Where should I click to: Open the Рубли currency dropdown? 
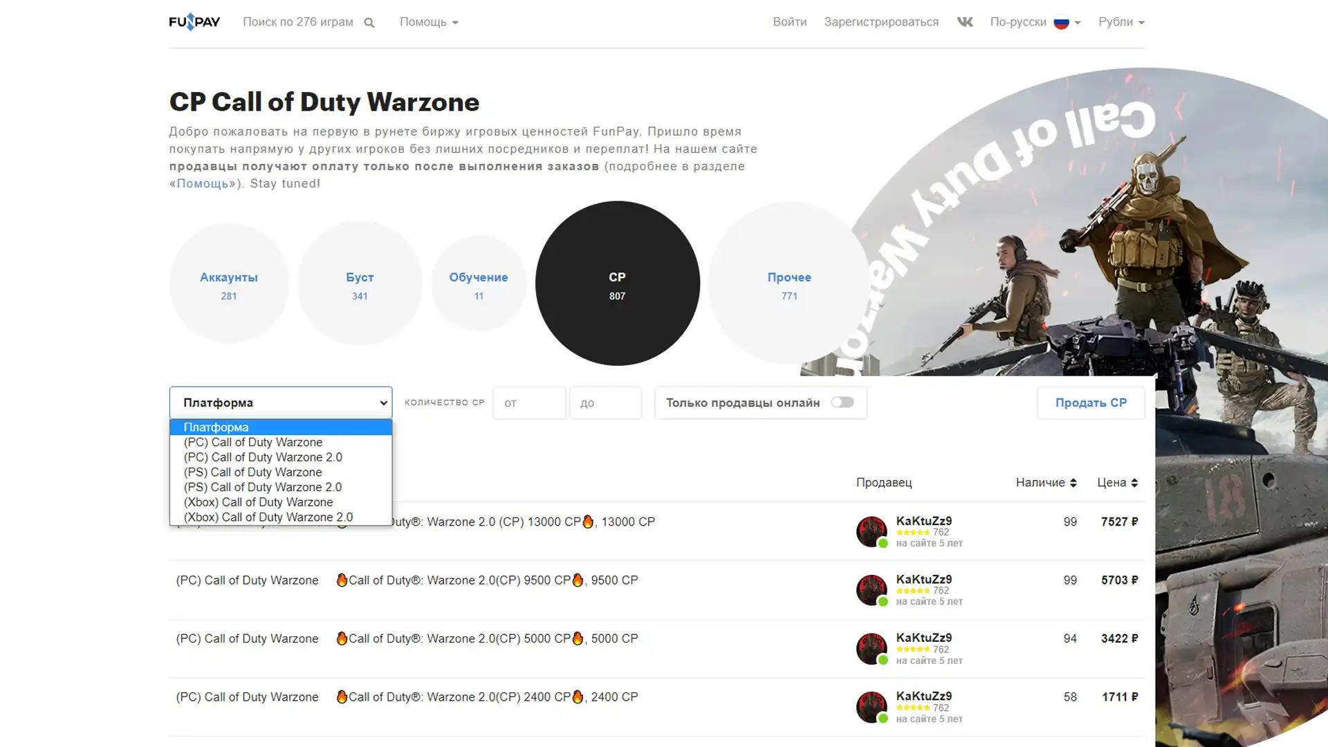pos(1121,22)
